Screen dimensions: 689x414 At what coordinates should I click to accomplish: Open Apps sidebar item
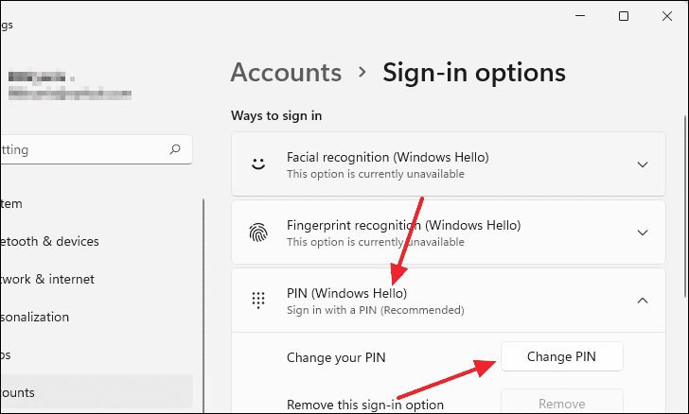6,354
